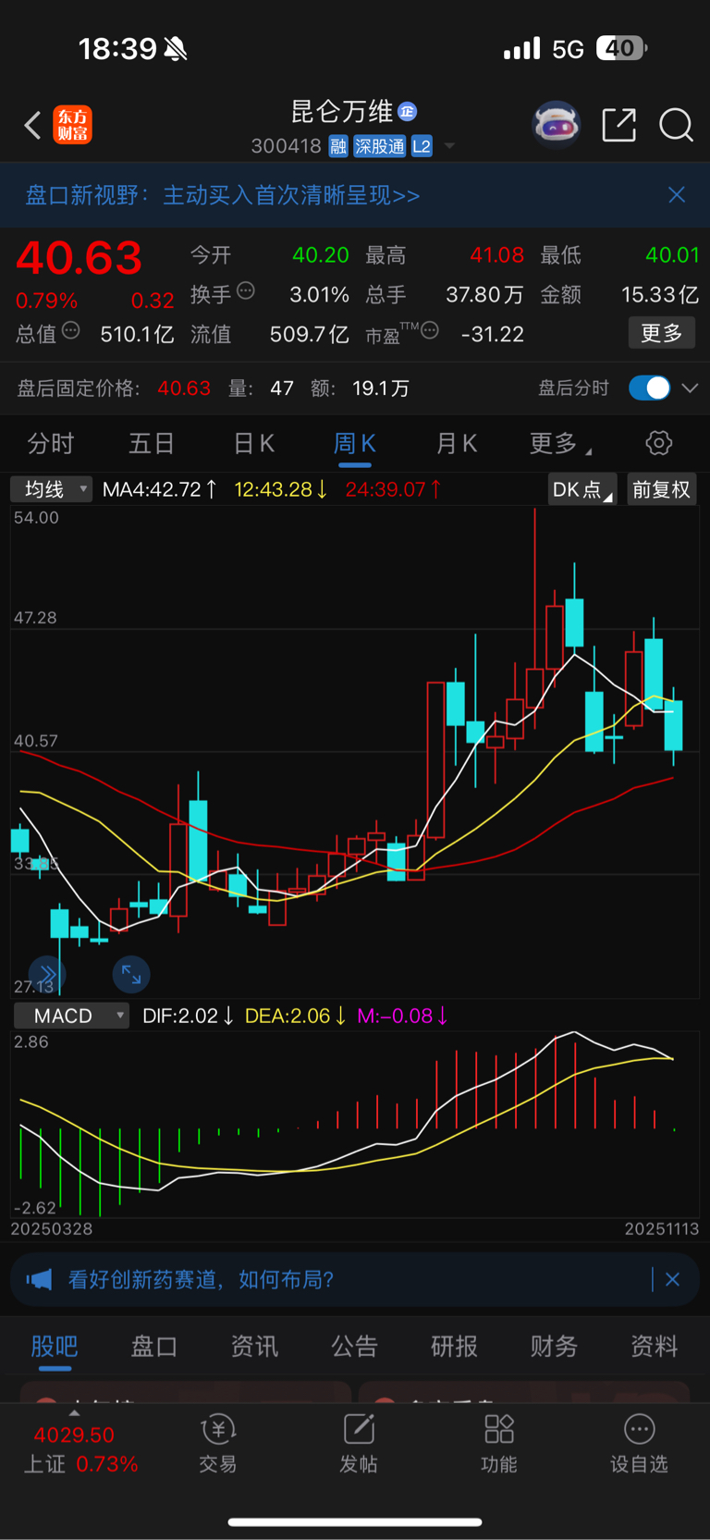Open the DK点 dropdown
Image resolution: width=710 pixels, height=1540 pixels.
tap(582, 489)
